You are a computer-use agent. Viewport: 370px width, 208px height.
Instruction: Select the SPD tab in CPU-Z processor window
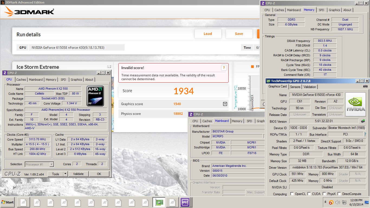pyautogui.click(x=63, y=80)
